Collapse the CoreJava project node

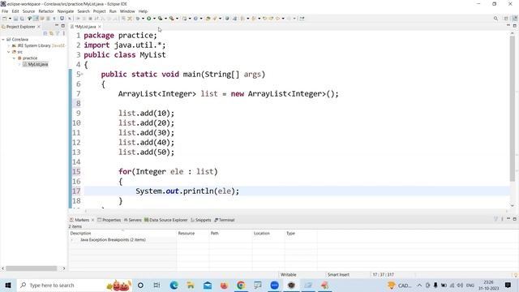click(3, 40)
